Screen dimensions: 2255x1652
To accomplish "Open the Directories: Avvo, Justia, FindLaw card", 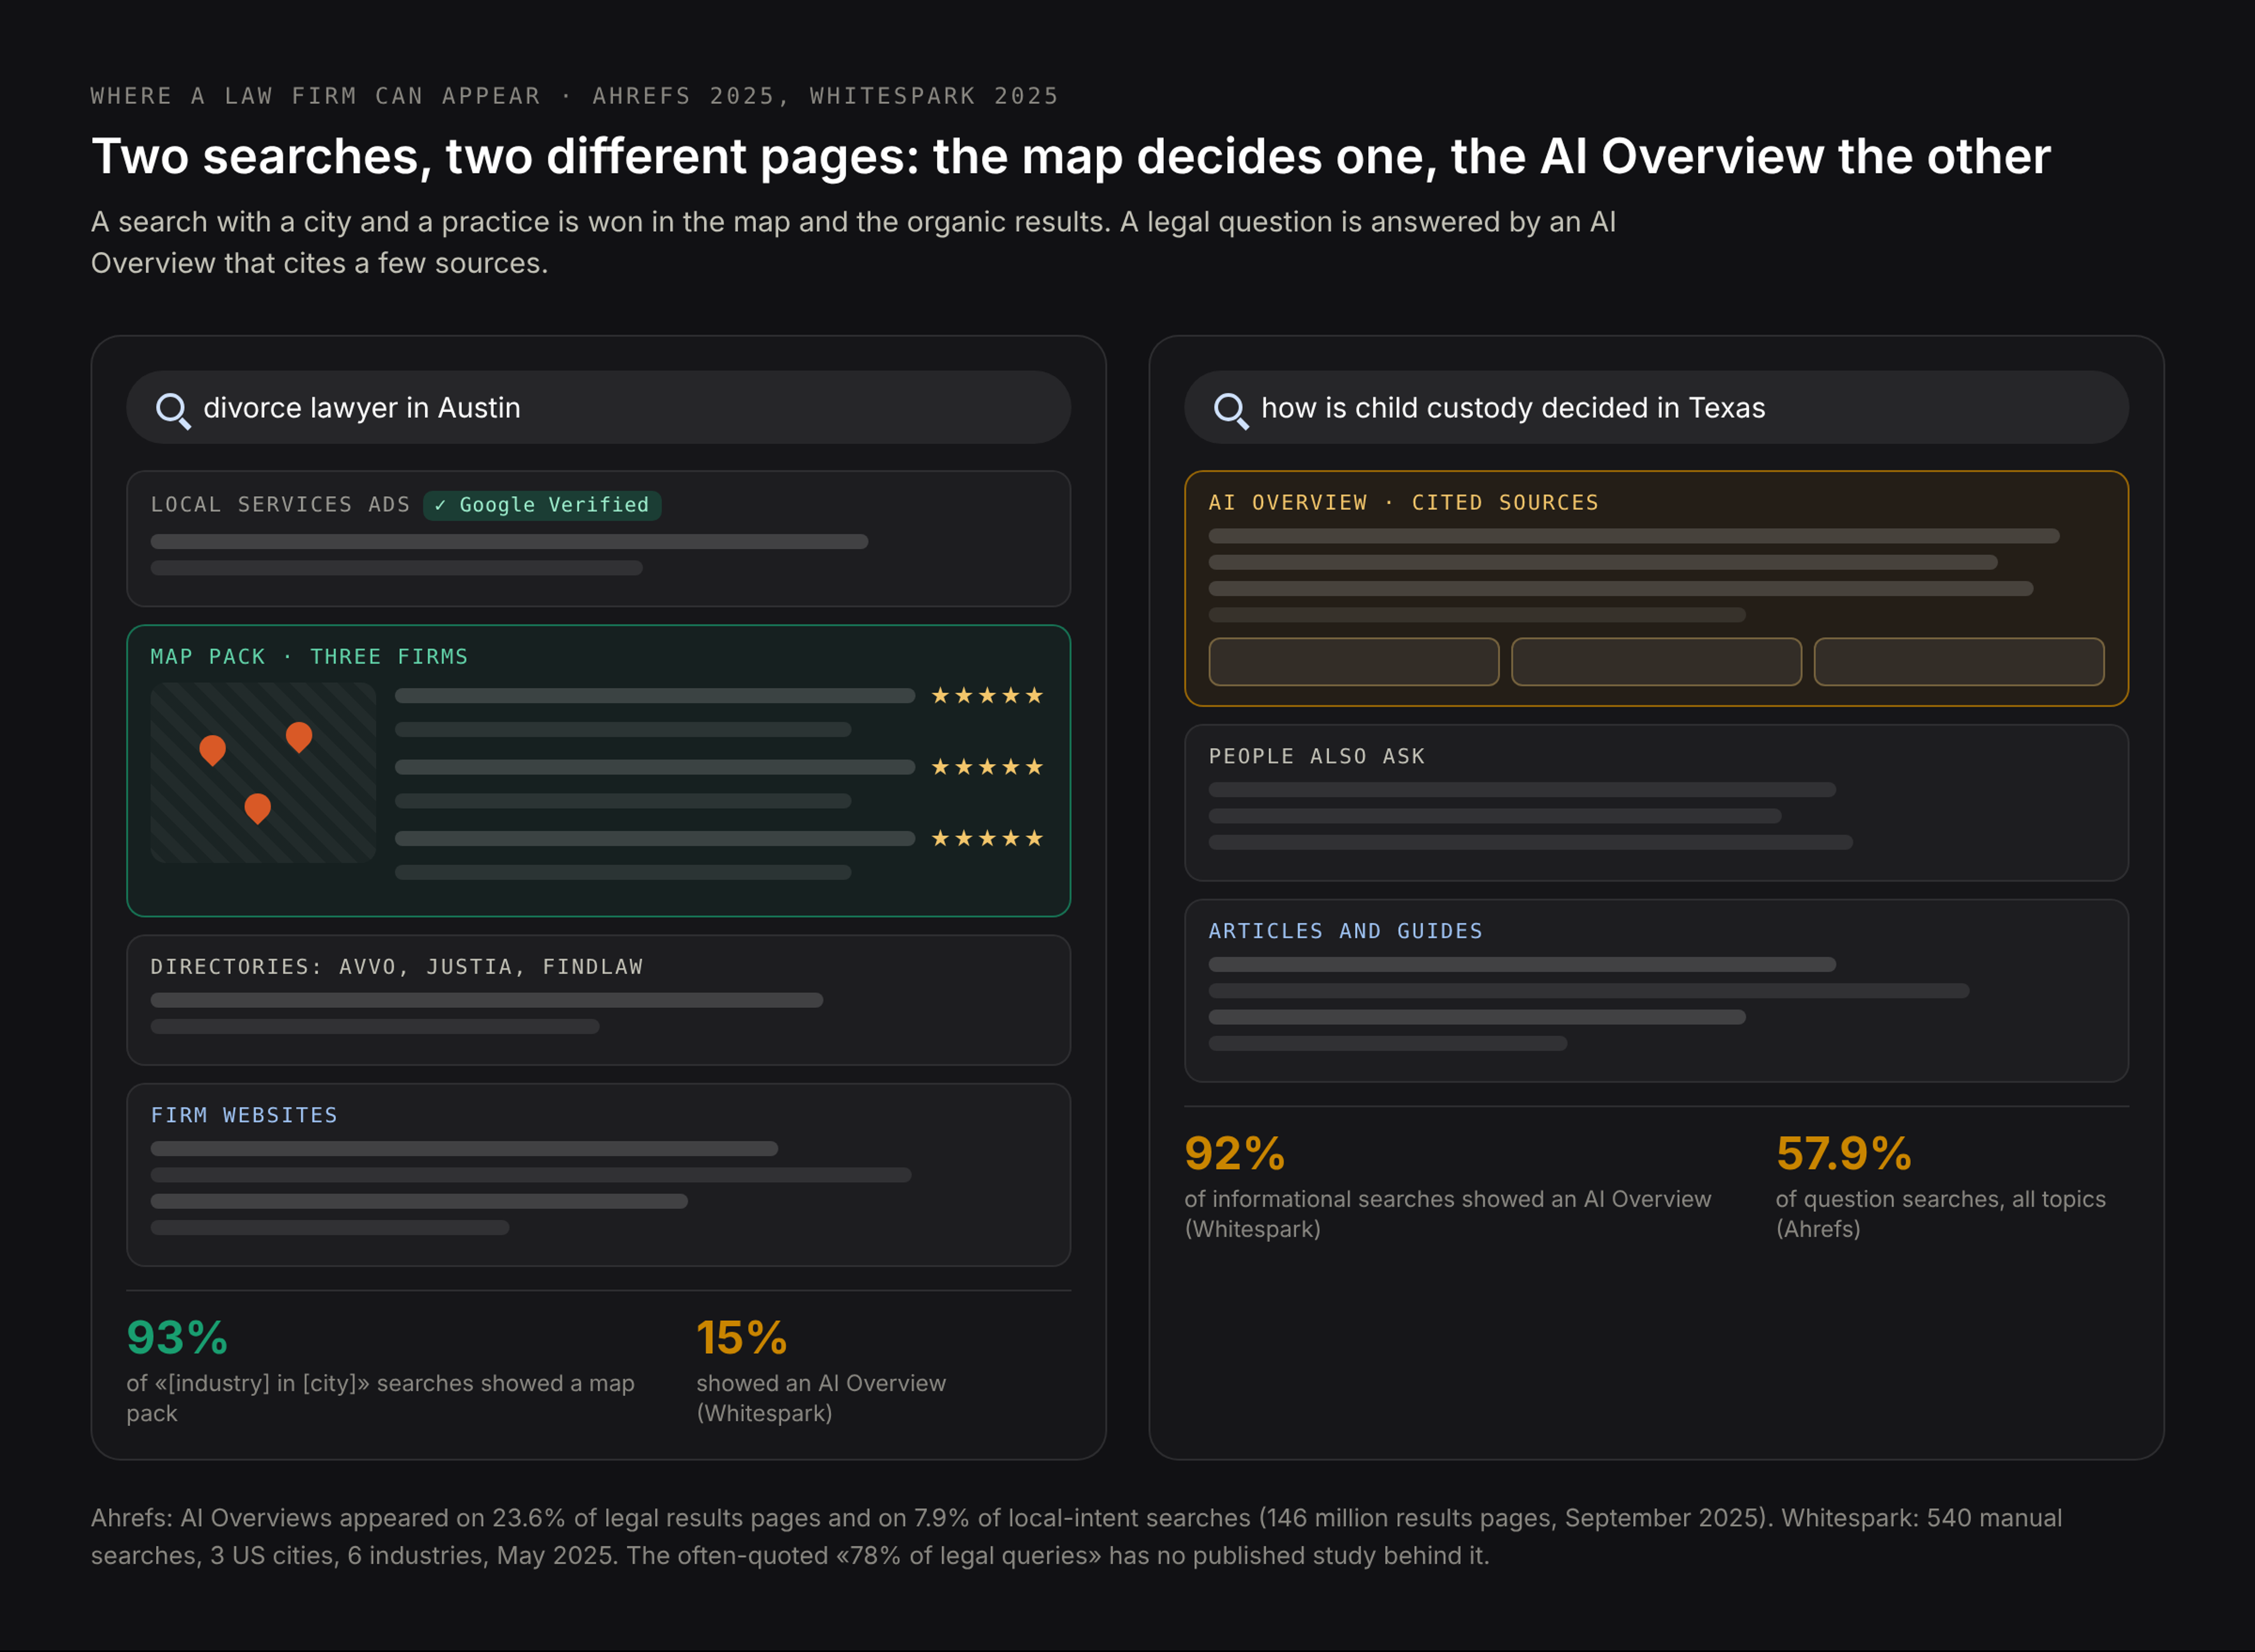I will [598, 1000].
